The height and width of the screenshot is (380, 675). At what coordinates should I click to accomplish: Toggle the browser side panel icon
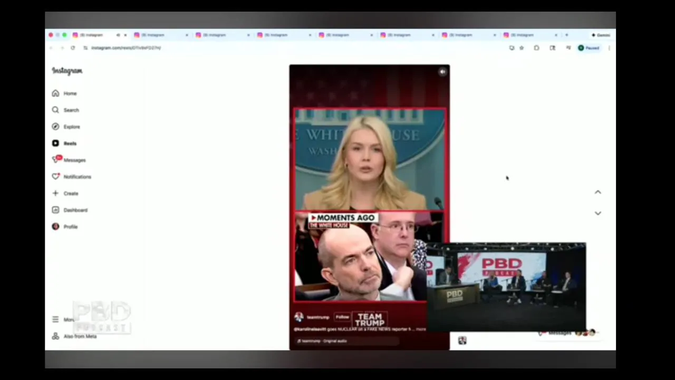[552, 48]
